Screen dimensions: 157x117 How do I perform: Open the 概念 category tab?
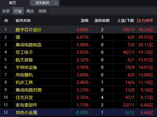[30, 11]
